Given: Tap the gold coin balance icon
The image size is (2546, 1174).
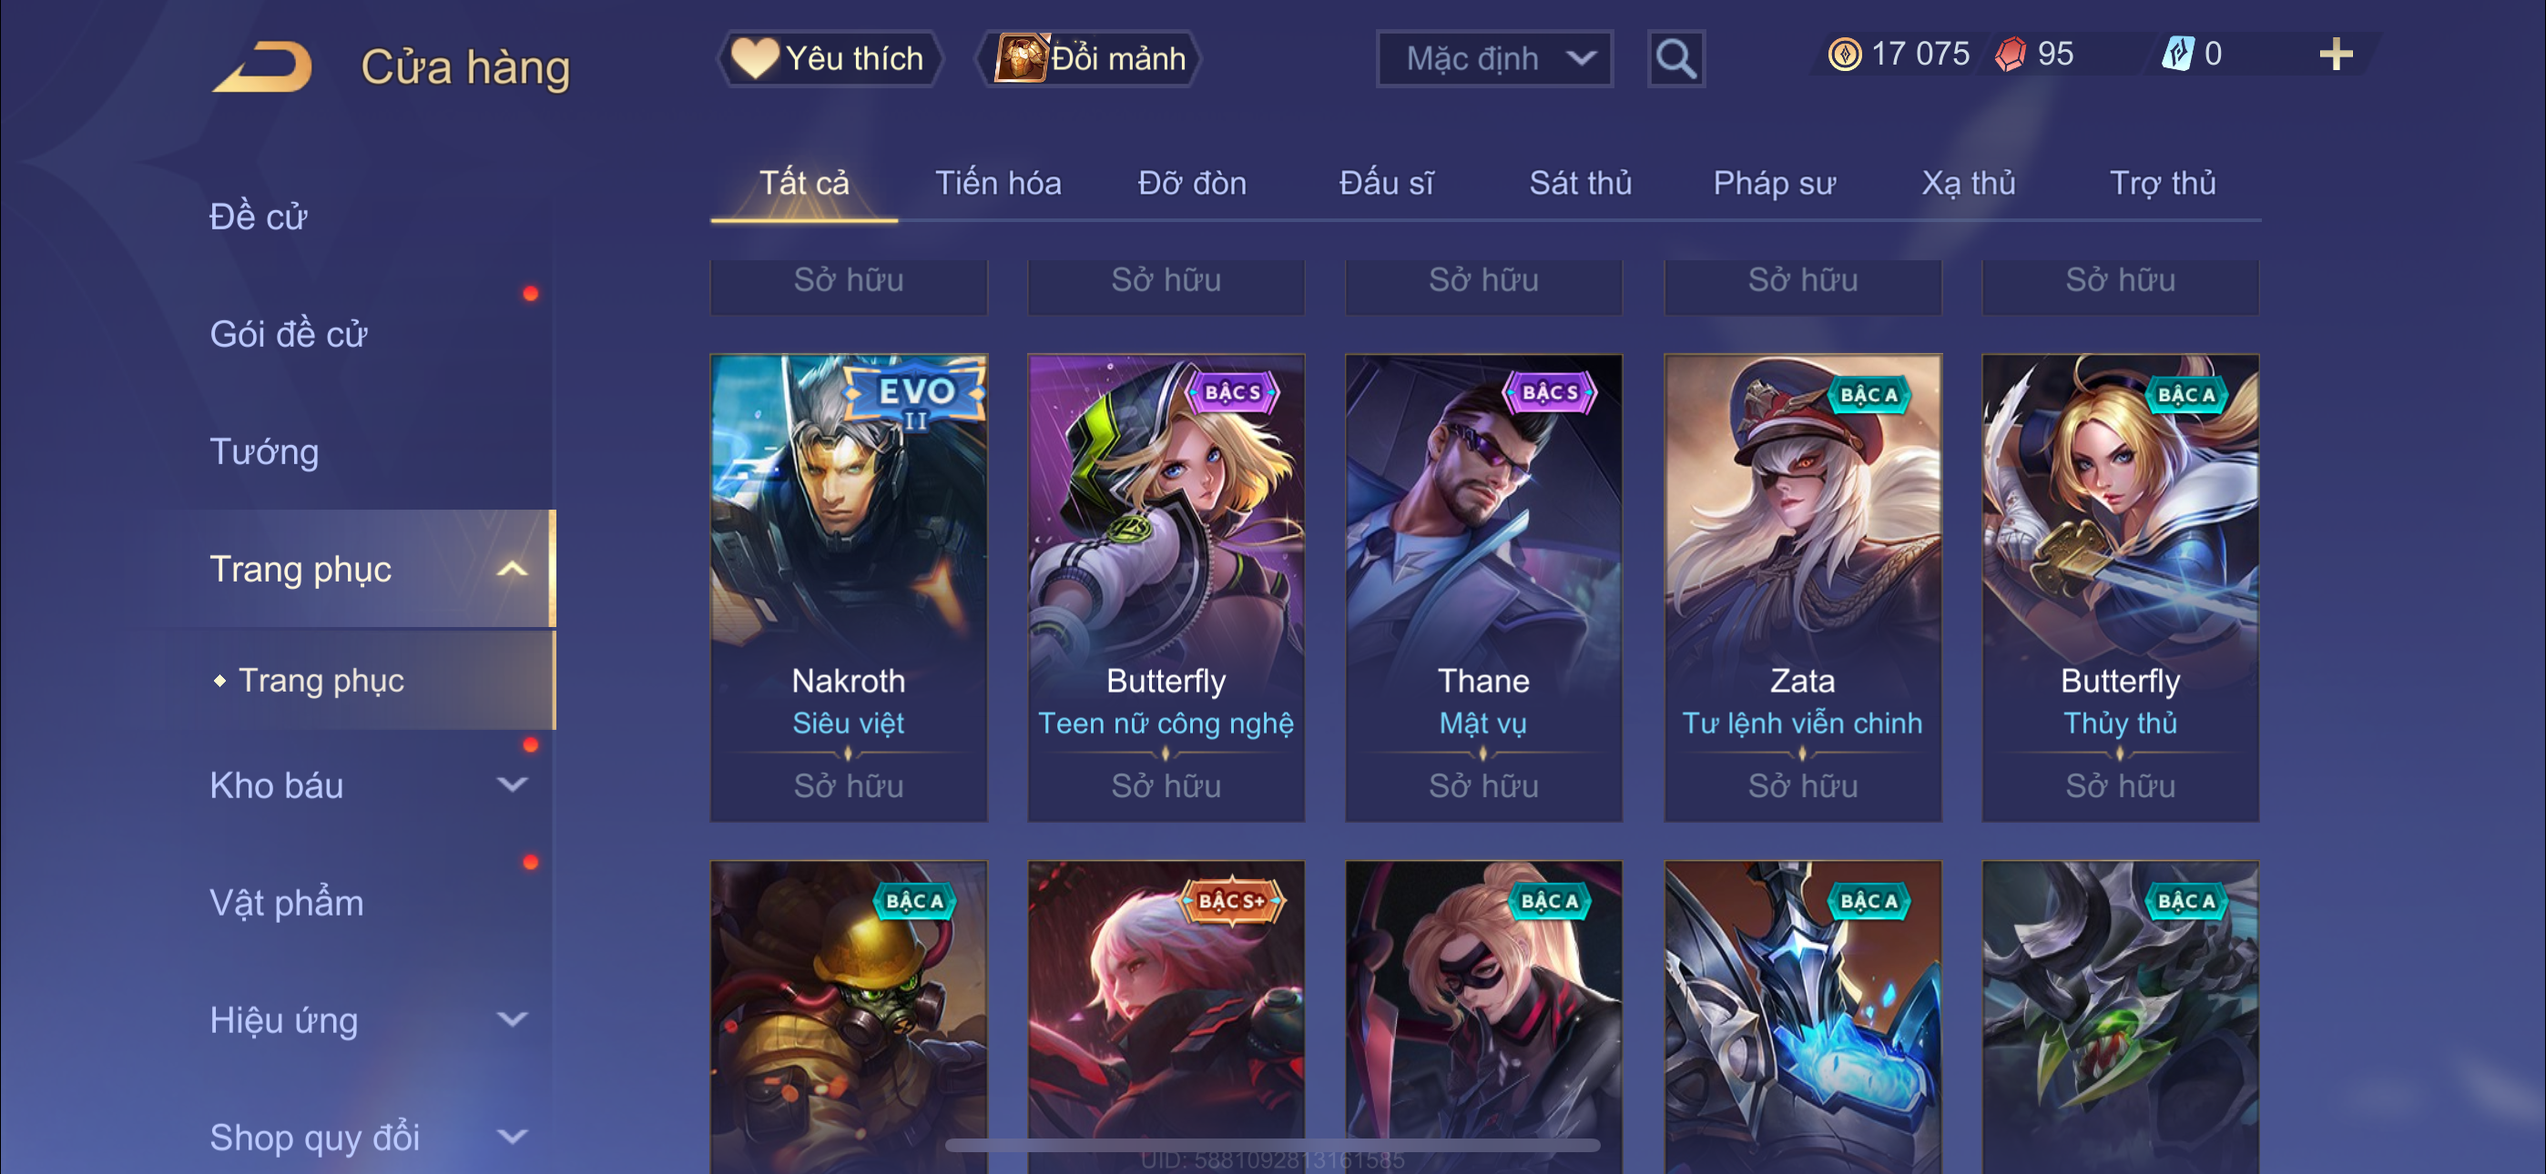Looking at the screenshot, I should pos(1844,55).
